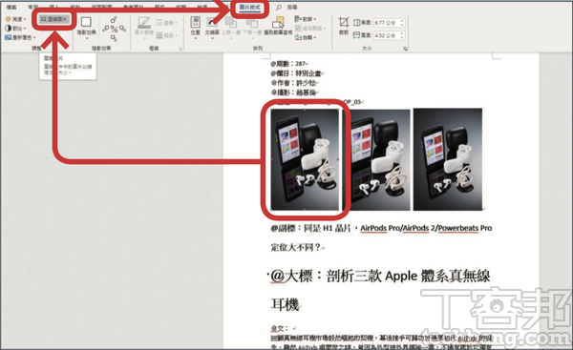
Task: Open the Recolor (重新著色) dropdown
Action: point(20,37)
